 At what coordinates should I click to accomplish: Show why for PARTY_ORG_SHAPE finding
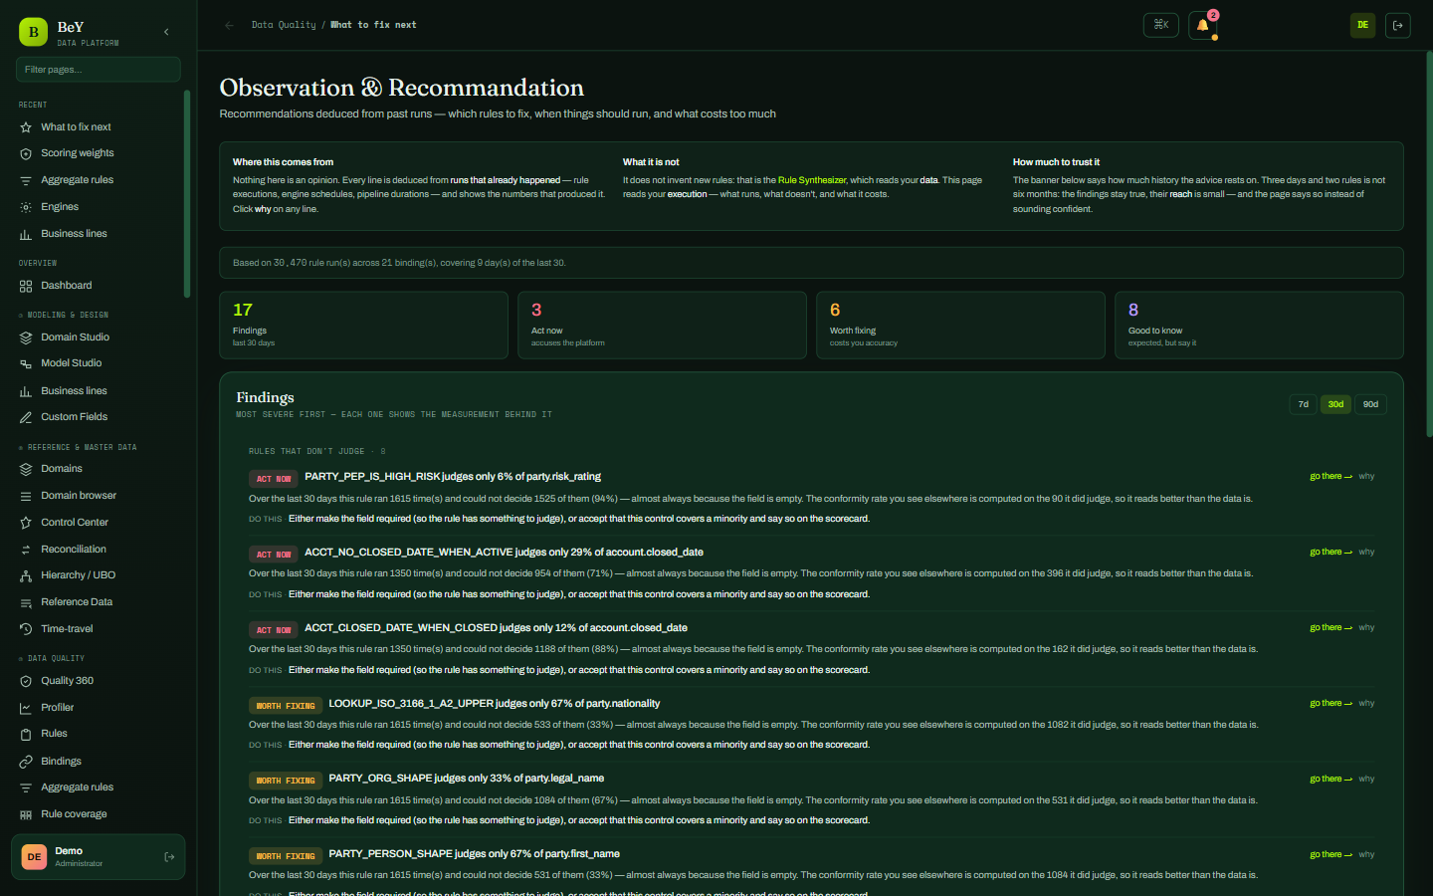(x=1366, y=780)
